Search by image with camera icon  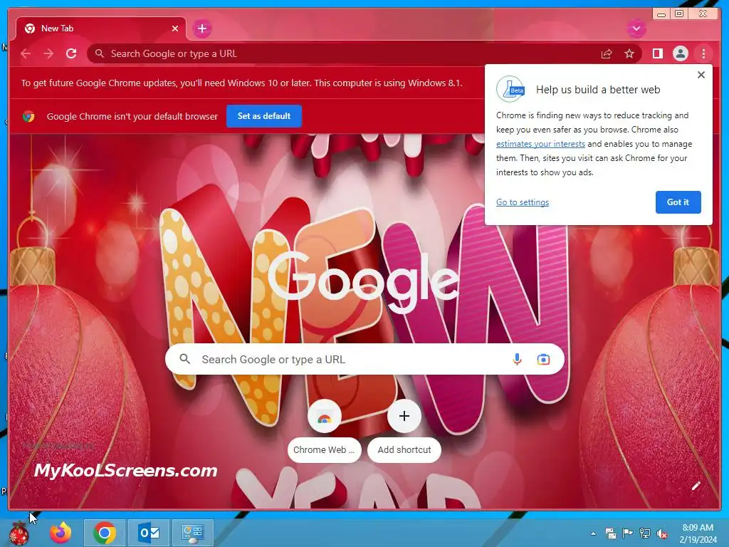click(x=542, y=359)
